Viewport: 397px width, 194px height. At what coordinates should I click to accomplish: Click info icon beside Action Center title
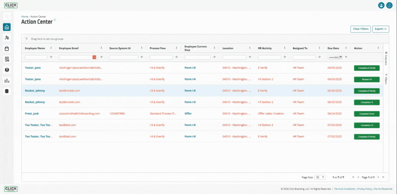tap(55, 20)
